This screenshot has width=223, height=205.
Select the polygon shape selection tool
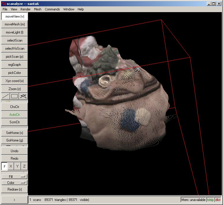23,96
